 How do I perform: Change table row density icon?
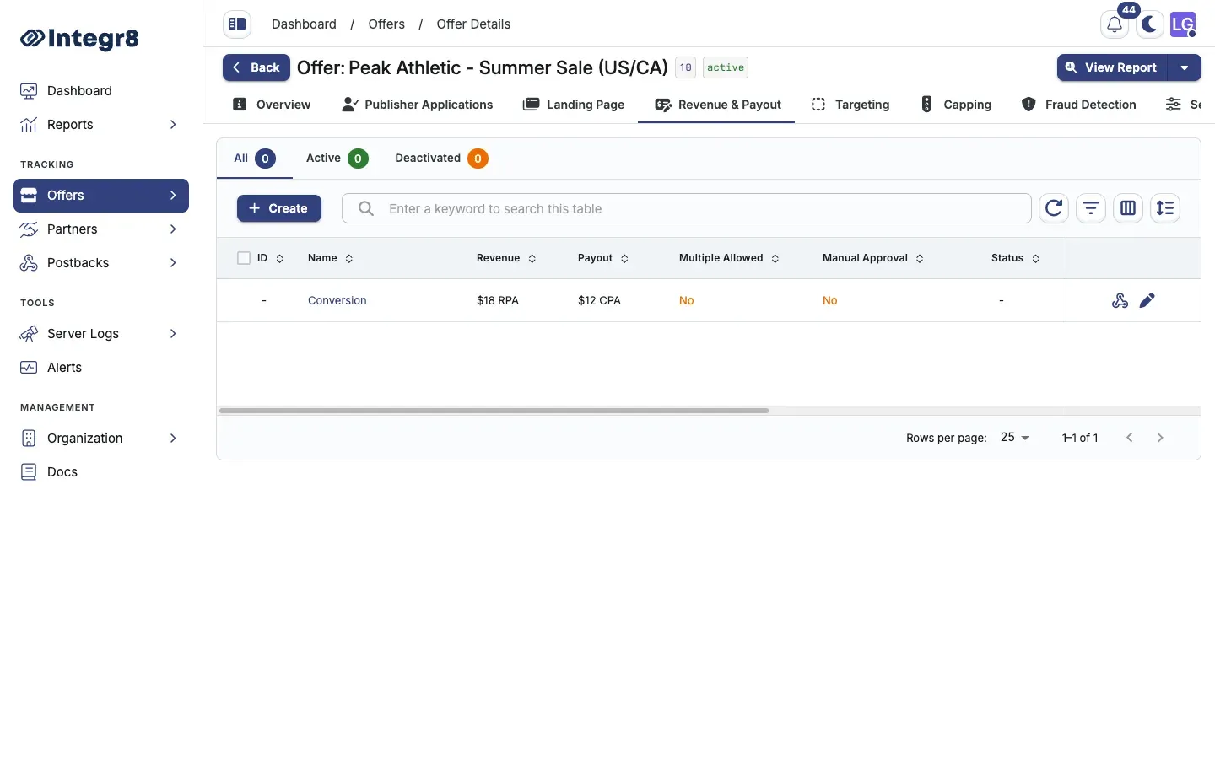[1165, 208]
